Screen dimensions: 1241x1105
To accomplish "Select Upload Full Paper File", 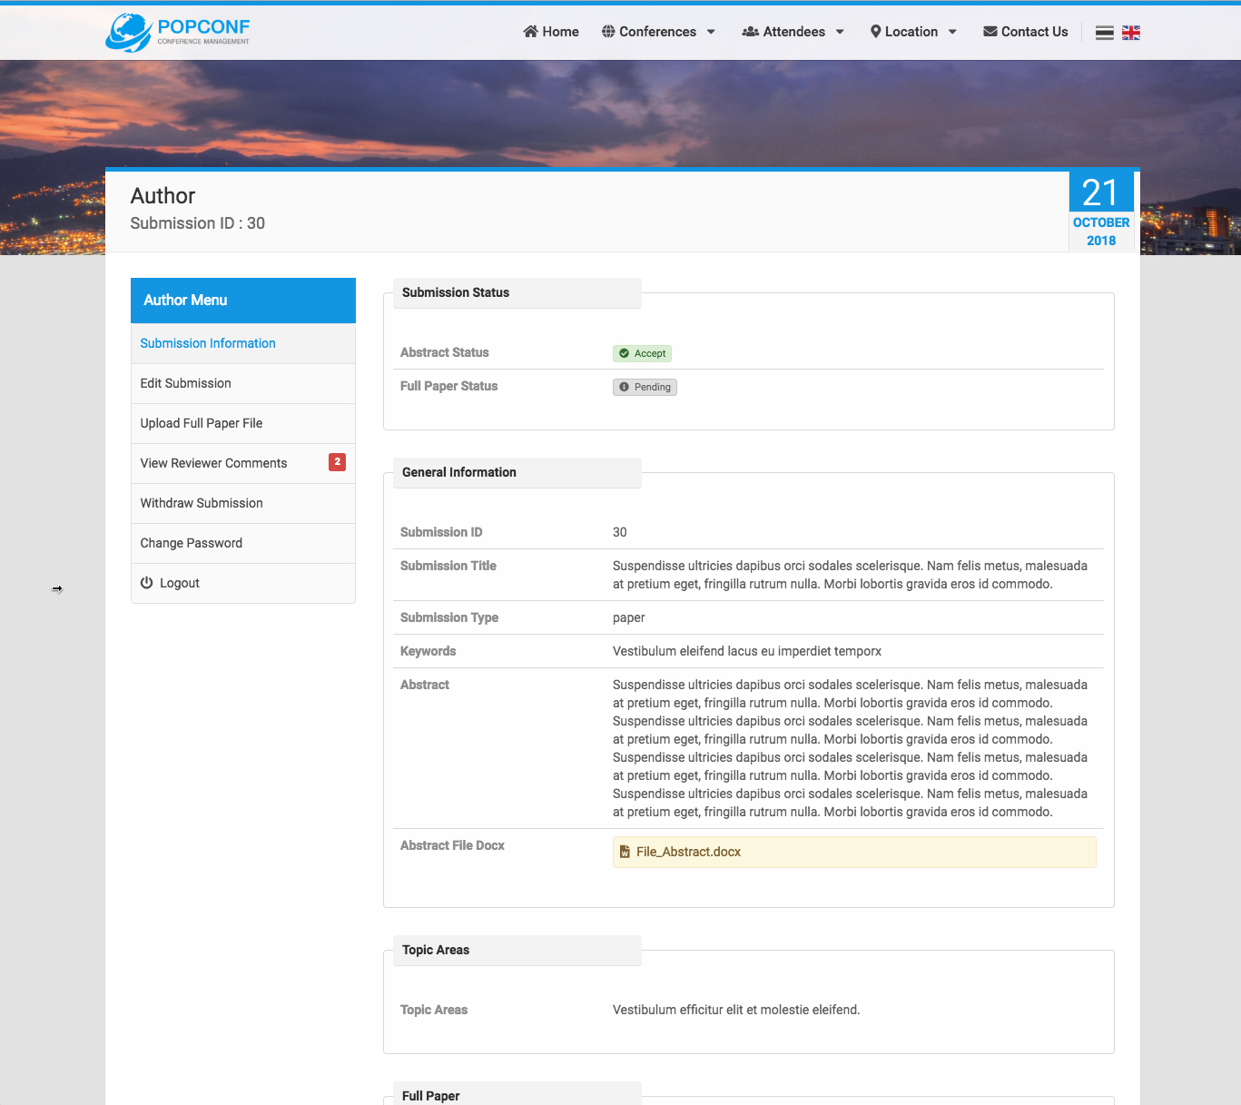I will [x=202, y=423].
